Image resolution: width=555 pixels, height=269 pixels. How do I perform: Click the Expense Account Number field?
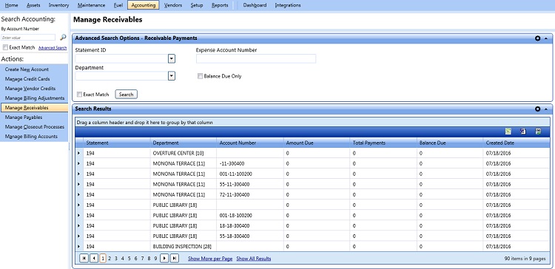point(256,58)
